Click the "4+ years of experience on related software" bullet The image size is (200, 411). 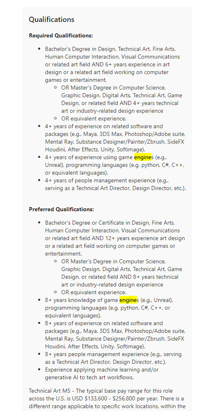click(115, 138)
